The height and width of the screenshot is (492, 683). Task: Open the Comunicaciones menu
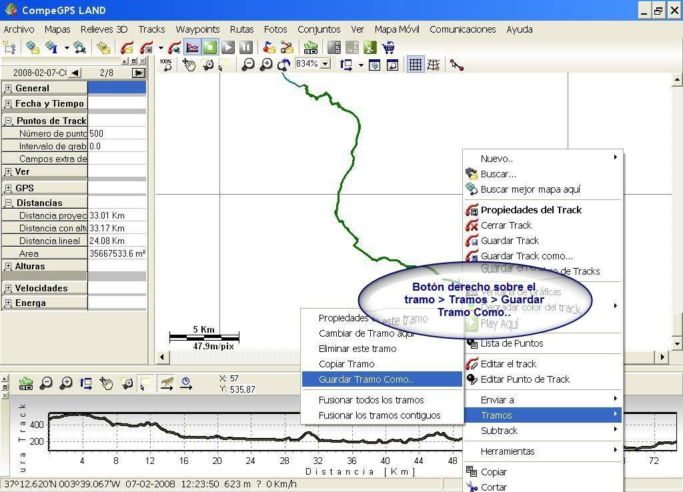463,29
